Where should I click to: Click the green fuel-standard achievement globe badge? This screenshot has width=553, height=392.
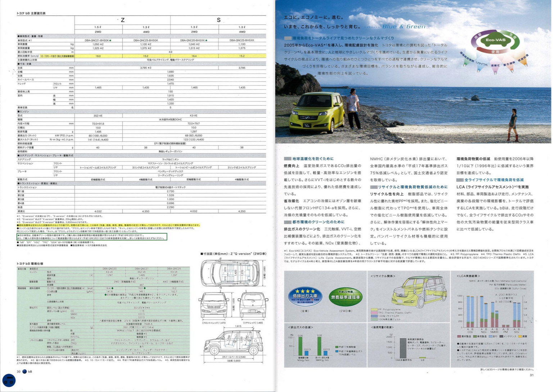(x=345, y=297)
